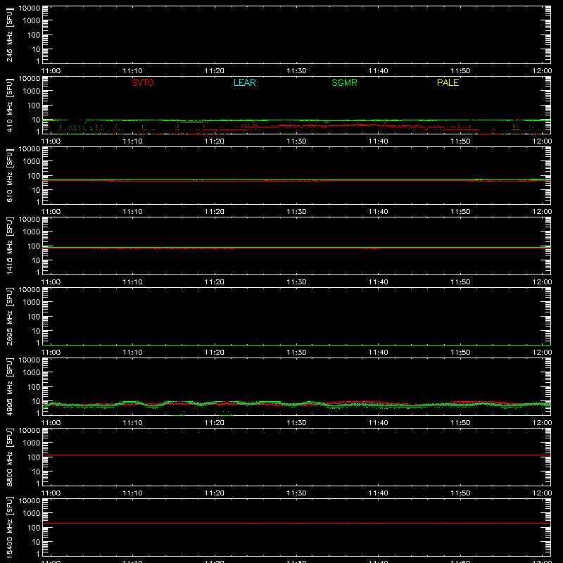Select the 4995 MHz [SFU] axis title
This screenshot has width=563, height=563.
[x=10, y=386]
